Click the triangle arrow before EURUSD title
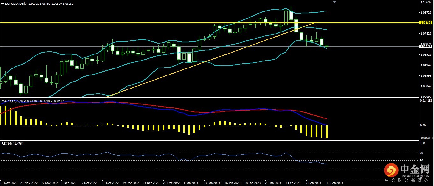Viewport: 434px width, 186px height. [2, 4]
